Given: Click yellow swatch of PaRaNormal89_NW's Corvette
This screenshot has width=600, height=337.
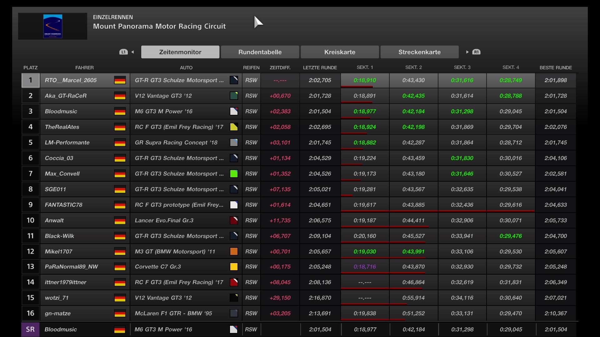Looking at the screenshot, I should pos(234,267).
